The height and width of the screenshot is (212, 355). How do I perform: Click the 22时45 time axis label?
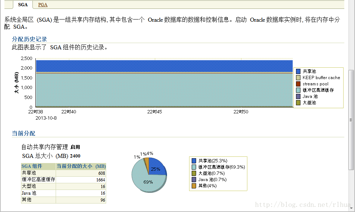(154, 112)
